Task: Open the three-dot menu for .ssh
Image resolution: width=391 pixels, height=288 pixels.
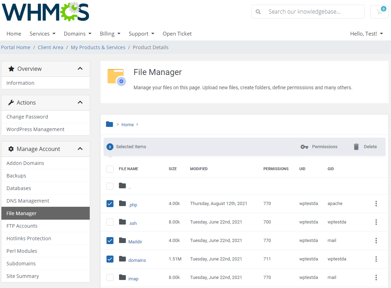Action: point(376,222)
